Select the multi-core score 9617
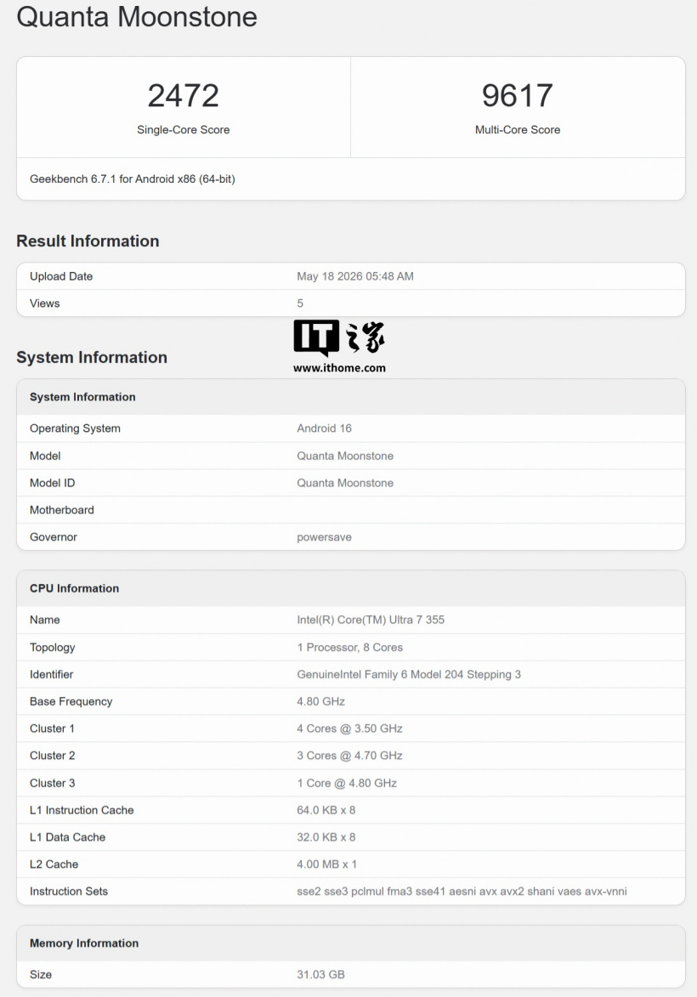The image size is (697, 997). (517, 95)
